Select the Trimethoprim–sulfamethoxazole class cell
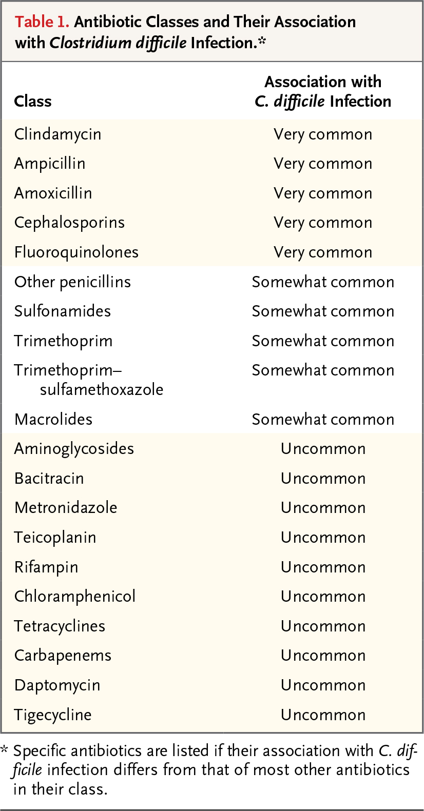The image size is (424, 811). [x=89, y=380]
